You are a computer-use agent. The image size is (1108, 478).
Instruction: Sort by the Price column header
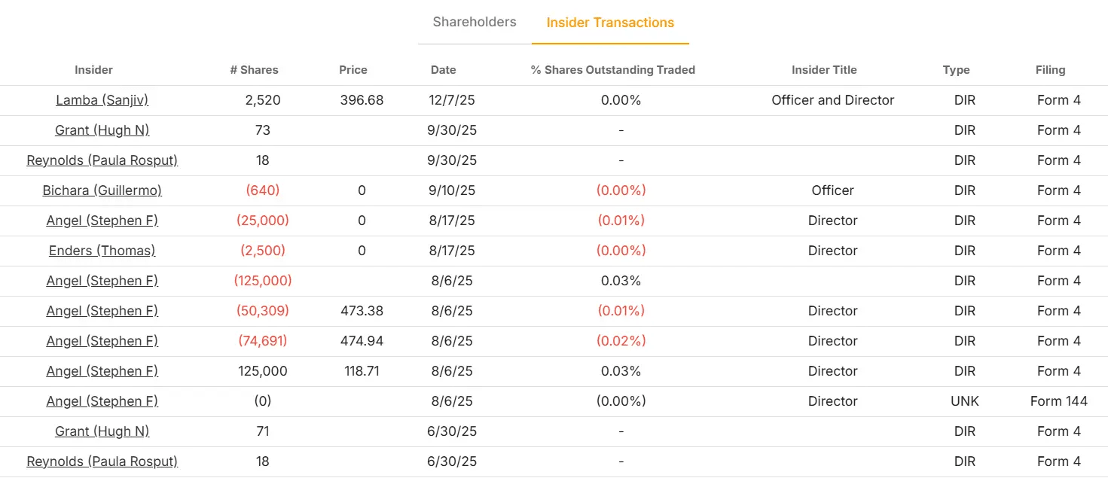click(353, 70)
